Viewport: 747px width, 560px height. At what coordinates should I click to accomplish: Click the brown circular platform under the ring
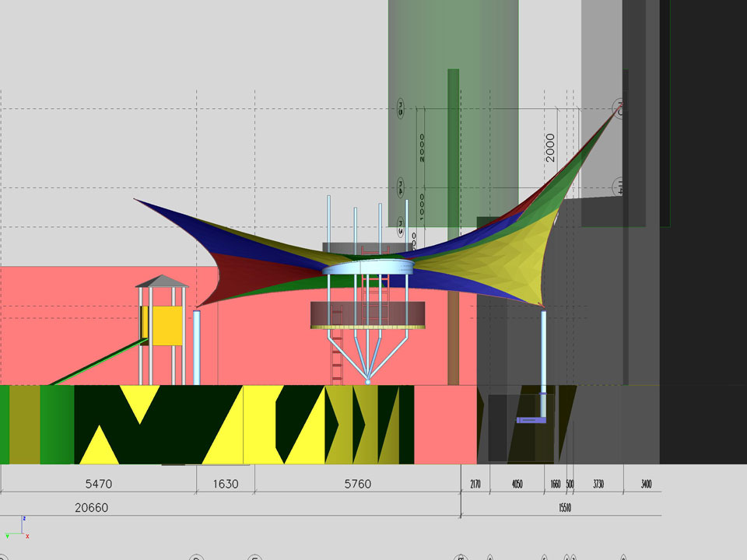coord(367,315)
